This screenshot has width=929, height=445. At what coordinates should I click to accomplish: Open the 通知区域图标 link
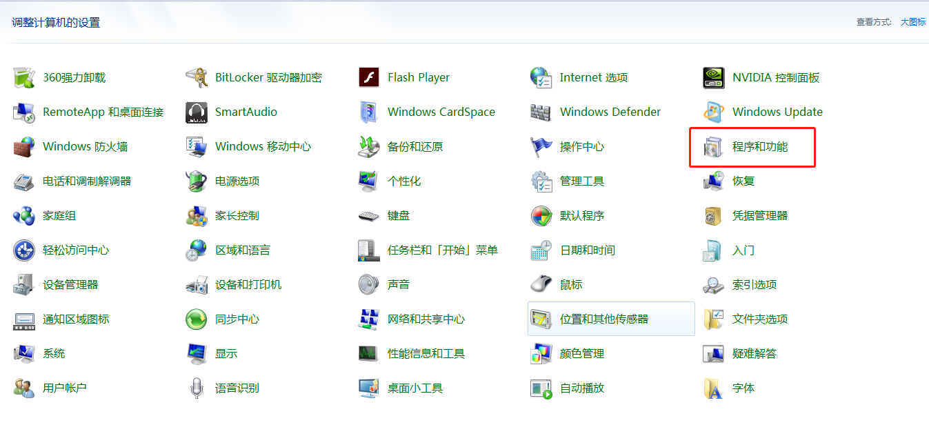76,319
